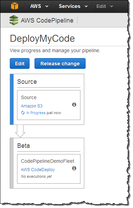133x208 pixels.
Task: Select the Source stage header
Action: [27, 82]
